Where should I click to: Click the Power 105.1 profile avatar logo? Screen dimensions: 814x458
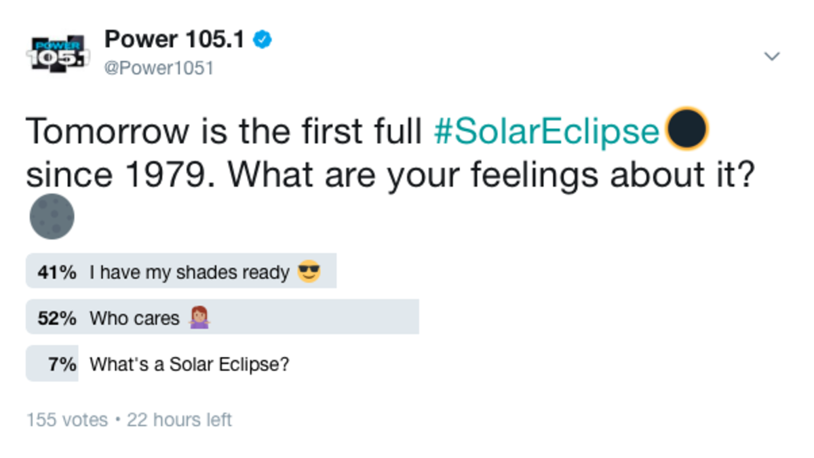(x=57, y=52)
